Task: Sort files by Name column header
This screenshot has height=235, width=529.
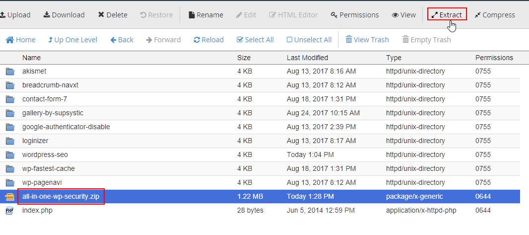Action: 31,58
